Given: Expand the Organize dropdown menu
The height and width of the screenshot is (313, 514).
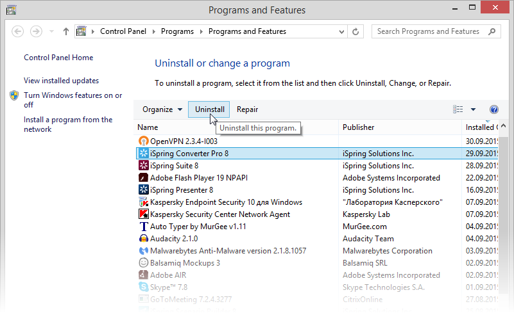Looking at the screenshot, I should click(162, 109).
